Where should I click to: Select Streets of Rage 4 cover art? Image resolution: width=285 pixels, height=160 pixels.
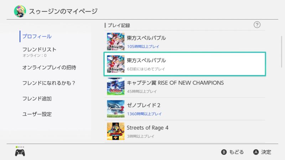[x=116, y=131]
